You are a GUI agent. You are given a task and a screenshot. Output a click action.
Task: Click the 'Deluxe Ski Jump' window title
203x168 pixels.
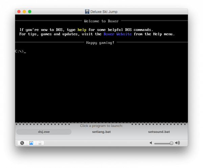(x=104, y=12)
